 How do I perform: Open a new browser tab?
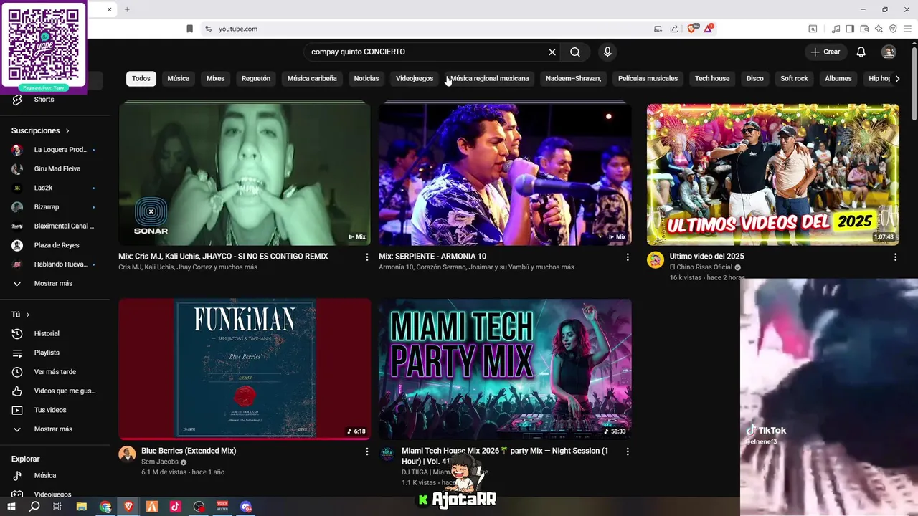(127, 9)
